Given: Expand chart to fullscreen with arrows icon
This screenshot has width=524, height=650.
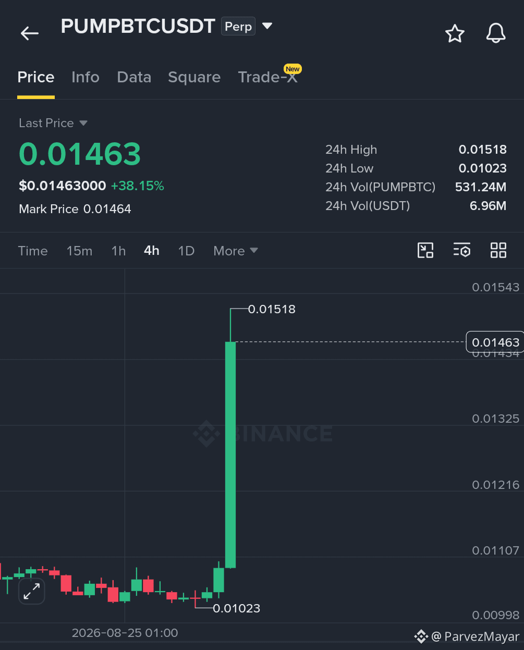Looking at the screenshot, I should point(32,591).
